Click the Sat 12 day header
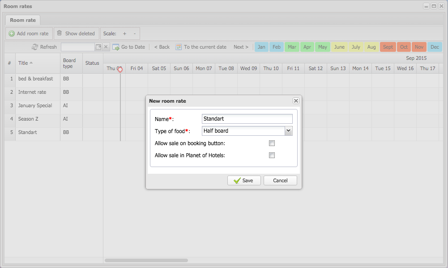Screen dimensions: 448x268 [x=316, y=68]
